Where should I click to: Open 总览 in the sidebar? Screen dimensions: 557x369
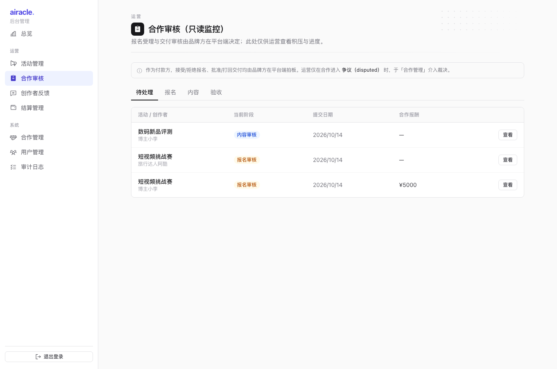click(49, 34)
